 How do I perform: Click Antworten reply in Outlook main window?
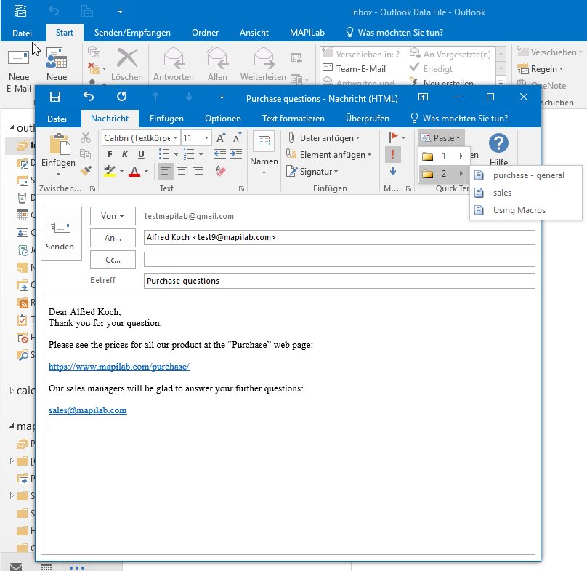pyautogui.click(x=174, y=65)
